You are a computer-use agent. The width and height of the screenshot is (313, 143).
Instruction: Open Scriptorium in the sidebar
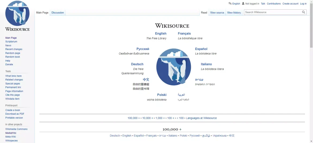click(x=11, y=42)
